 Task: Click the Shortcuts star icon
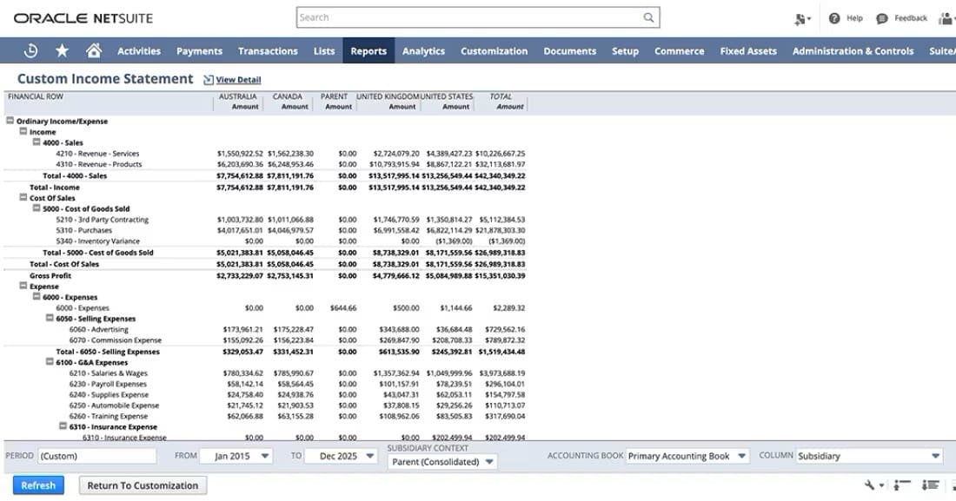62,51
